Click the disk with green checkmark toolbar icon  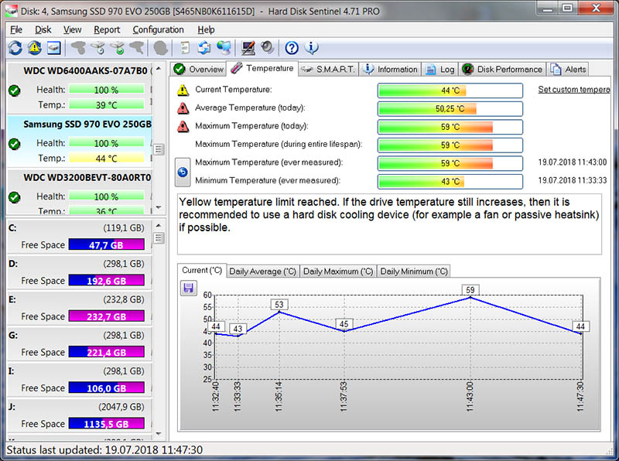[x=118, y=48]
